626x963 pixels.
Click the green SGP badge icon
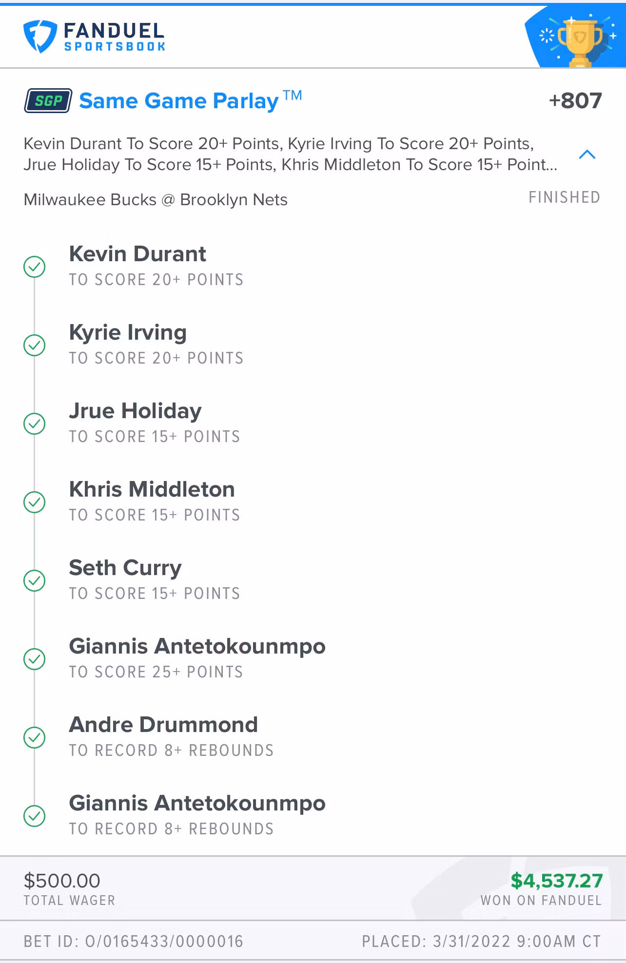[48, 101]
